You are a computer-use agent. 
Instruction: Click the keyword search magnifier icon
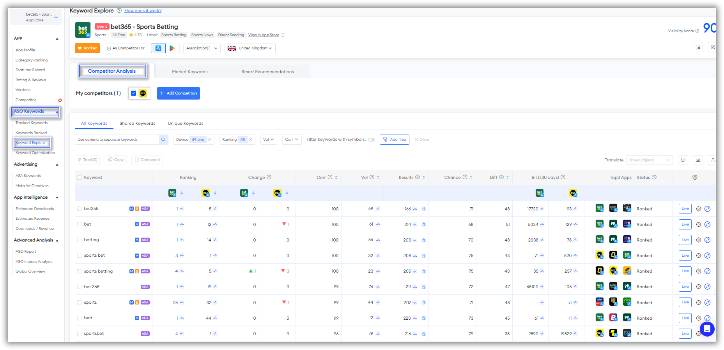pyautogui.click(x=163, y=140)
